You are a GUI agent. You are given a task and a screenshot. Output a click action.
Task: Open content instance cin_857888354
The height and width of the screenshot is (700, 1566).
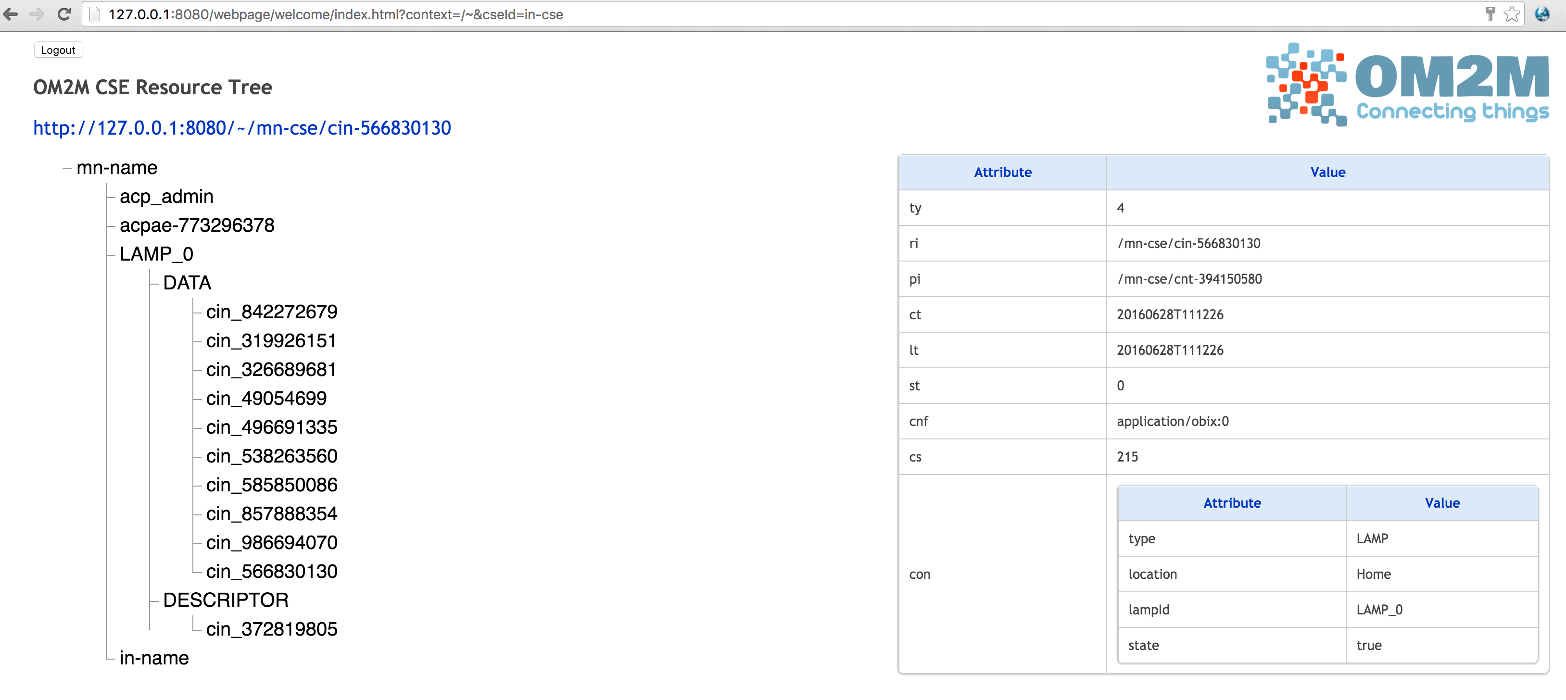click(x=272, y=514)
